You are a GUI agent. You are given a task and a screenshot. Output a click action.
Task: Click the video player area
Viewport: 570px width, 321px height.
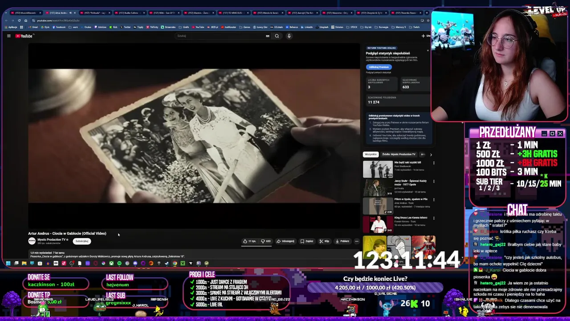click(x=194, y=136)
